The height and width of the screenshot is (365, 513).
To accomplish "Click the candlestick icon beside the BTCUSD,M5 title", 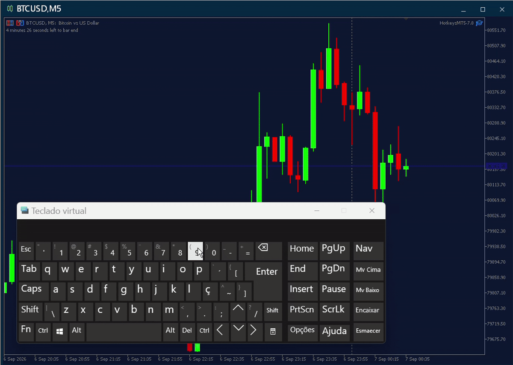I will pos(10,9).
